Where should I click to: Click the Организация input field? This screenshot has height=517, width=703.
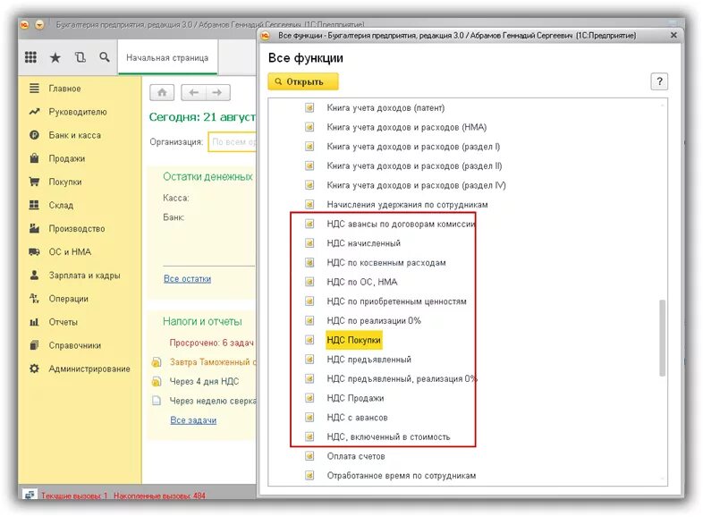tap(233, 141)
